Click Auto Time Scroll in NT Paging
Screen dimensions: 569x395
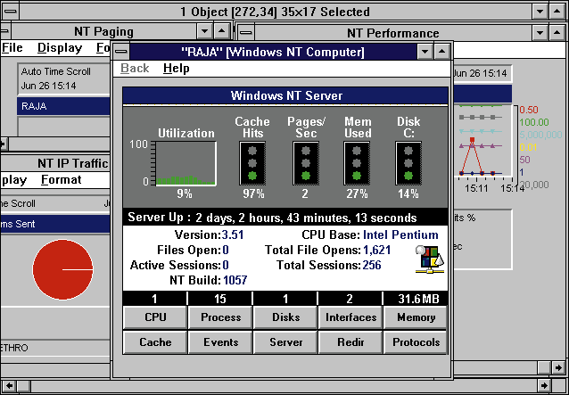(56, 71)
